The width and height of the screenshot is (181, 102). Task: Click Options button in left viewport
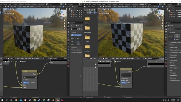click(63, 9)
